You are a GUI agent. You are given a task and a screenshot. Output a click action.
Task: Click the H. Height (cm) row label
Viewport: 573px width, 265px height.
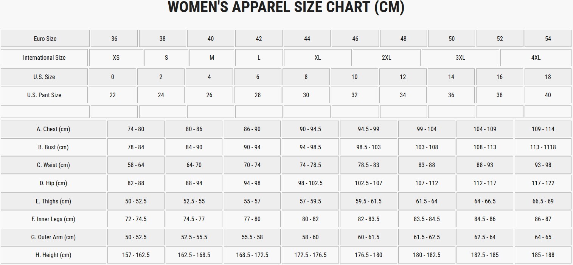(x=53, y=255)
